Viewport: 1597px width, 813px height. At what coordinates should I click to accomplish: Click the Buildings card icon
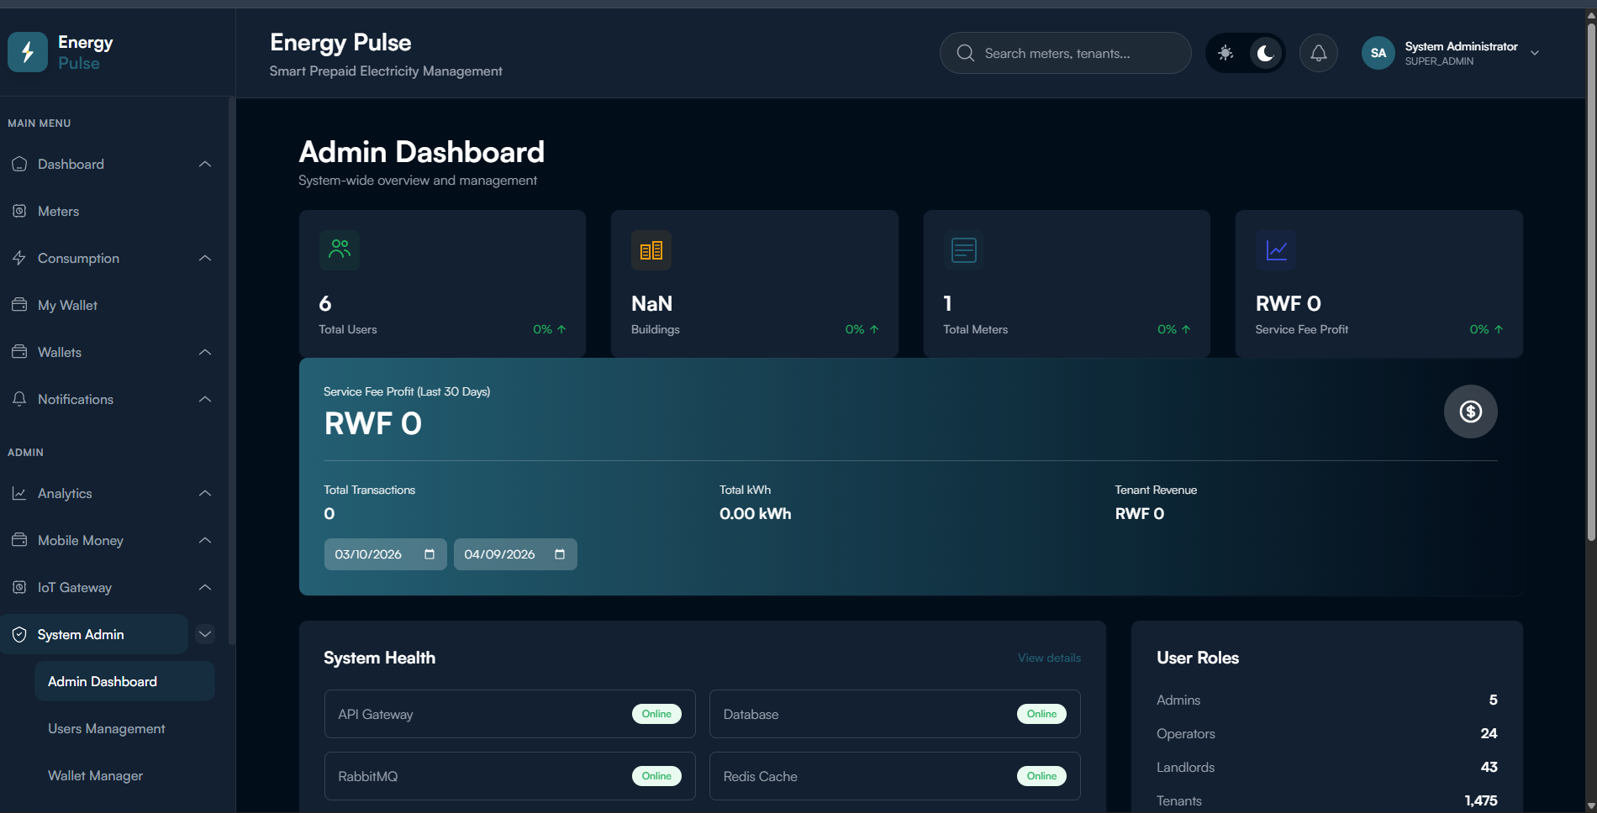coord(651,249)
